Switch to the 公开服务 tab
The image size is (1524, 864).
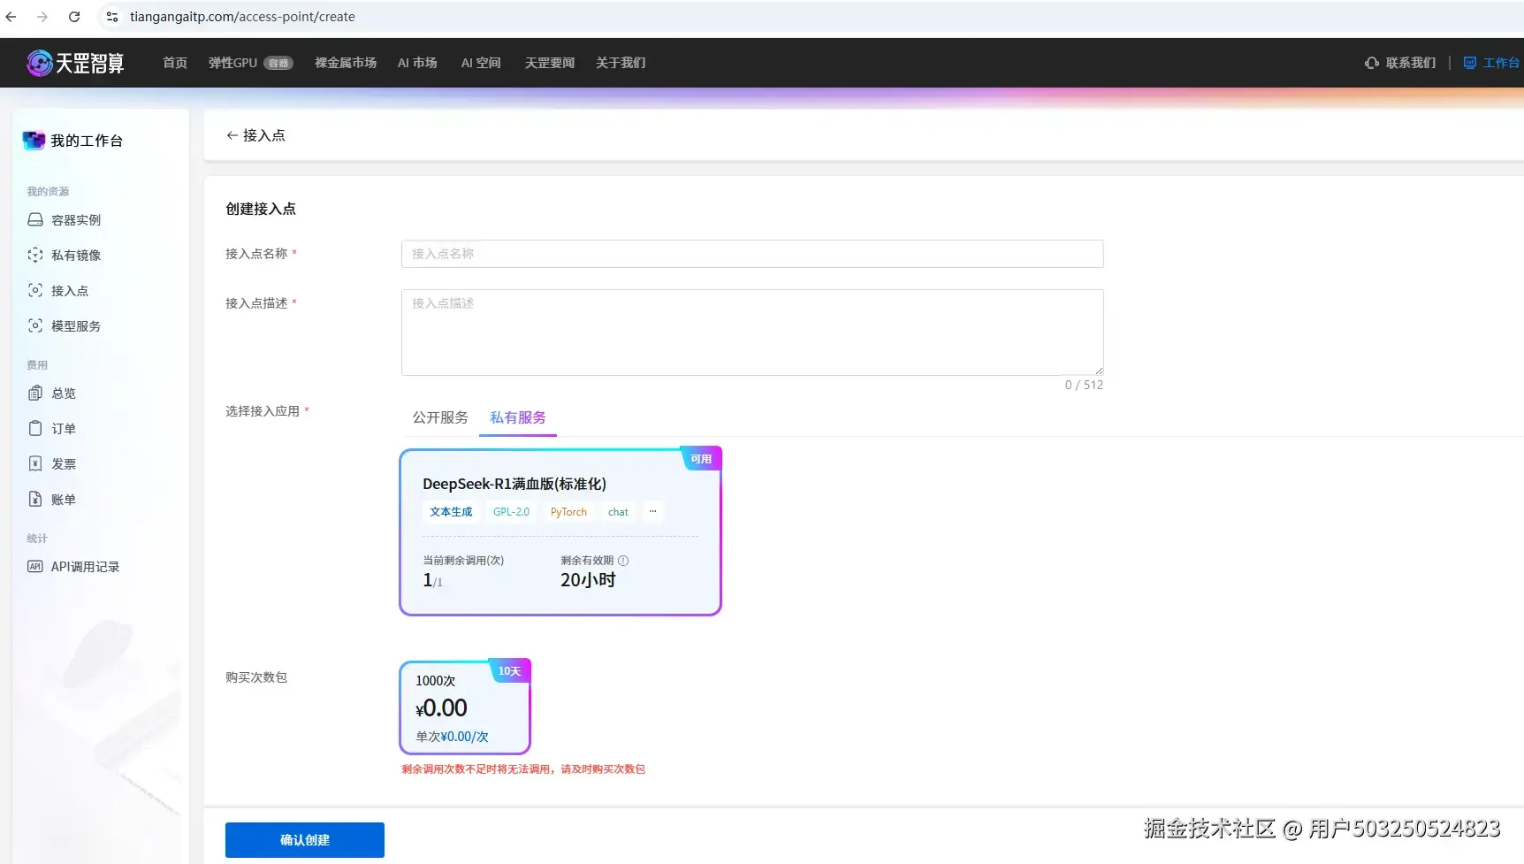click(440, 417)
